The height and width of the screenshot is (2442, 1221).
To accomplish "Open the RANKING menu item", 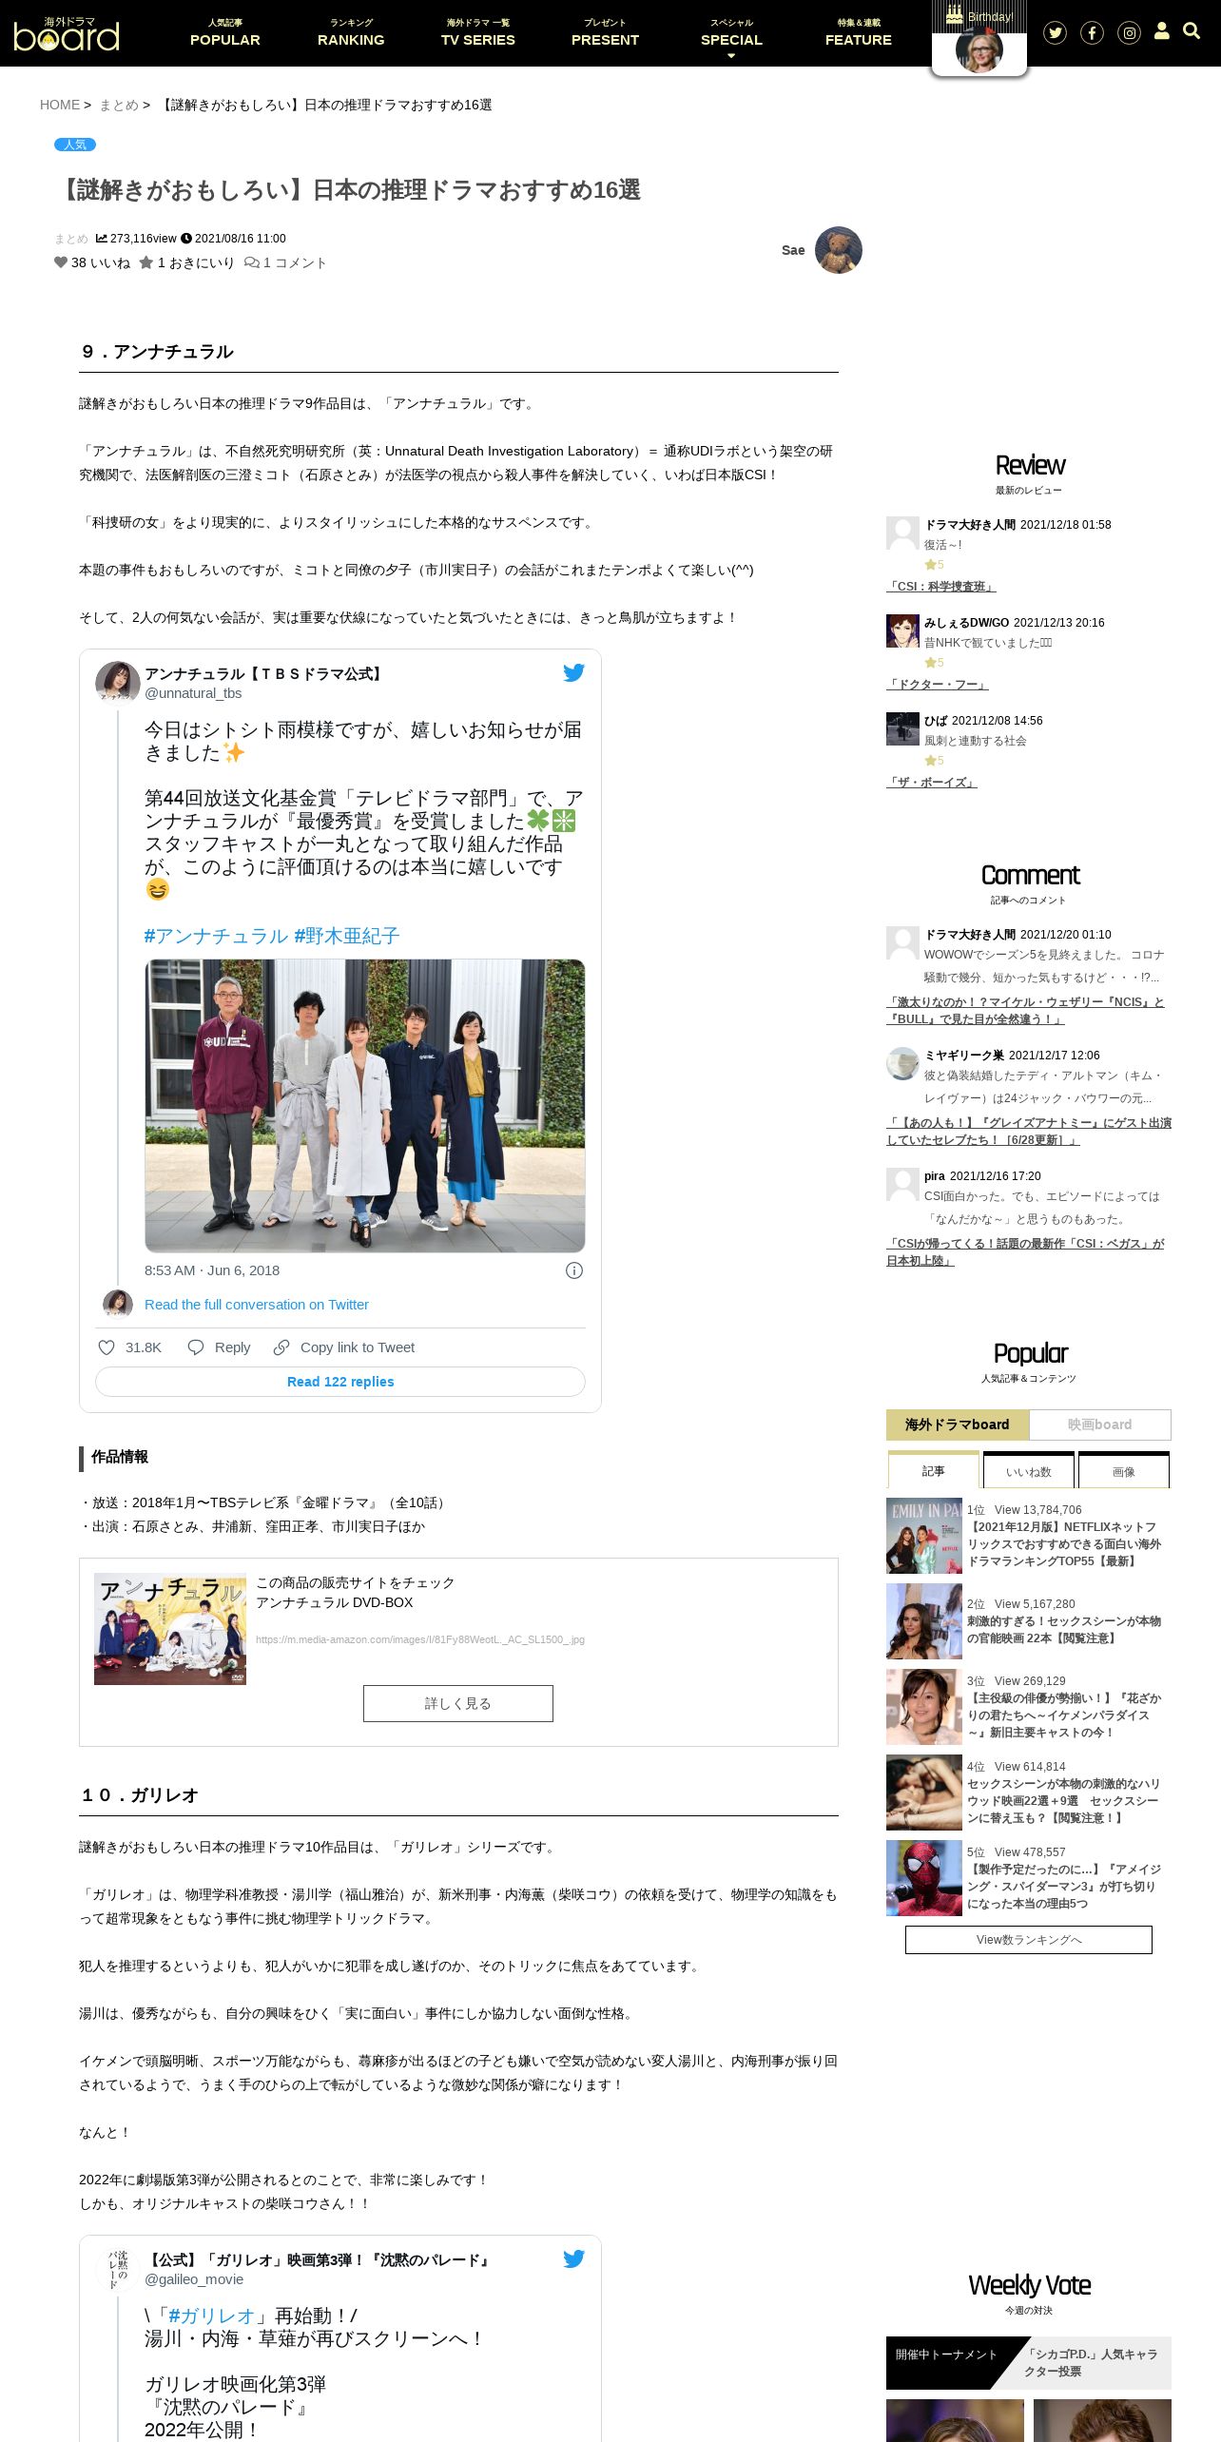I will (x=351, y=33).
